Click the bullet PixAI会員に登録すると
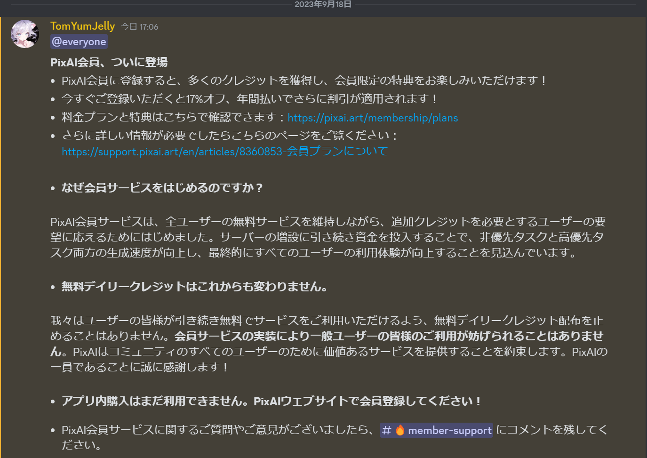The height and width of the screenshot is (458, 647). point(305,80)
